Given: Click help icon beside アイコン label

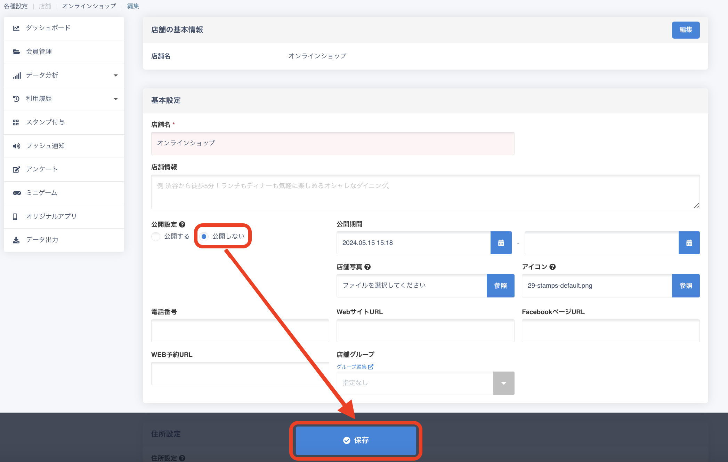Looking at the screenshot, I should point(552,267).
